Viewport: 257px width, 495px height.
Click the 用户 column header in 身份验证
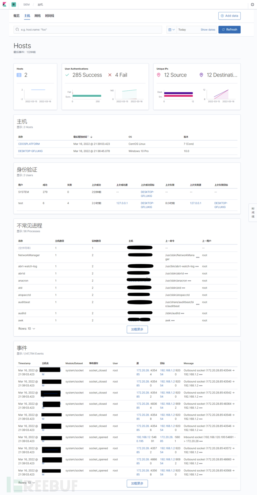(x=20, y=185)
